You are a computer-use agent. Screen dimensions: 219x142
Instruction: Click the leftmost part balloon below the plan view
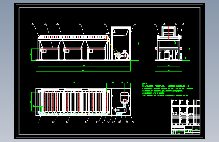(37, 122)
